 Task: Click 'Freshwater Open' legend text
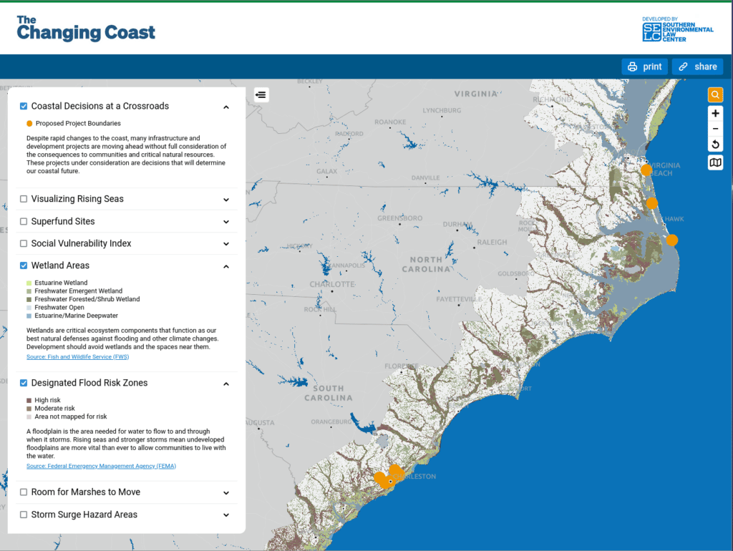[x=59, y=307]
